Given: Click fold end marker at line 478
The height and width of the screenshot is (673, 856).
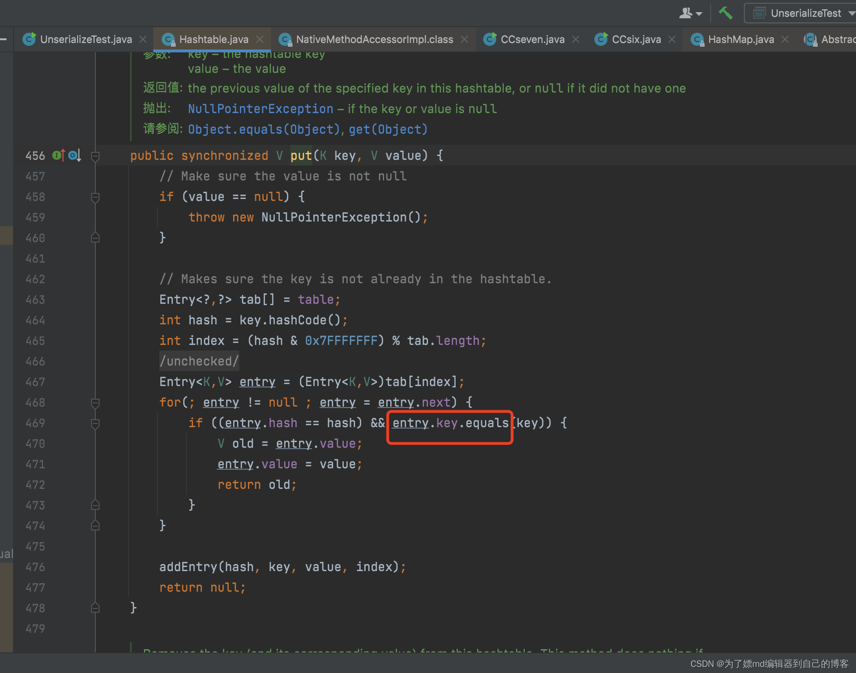Looking at the screenshot, I should (95, 608).
